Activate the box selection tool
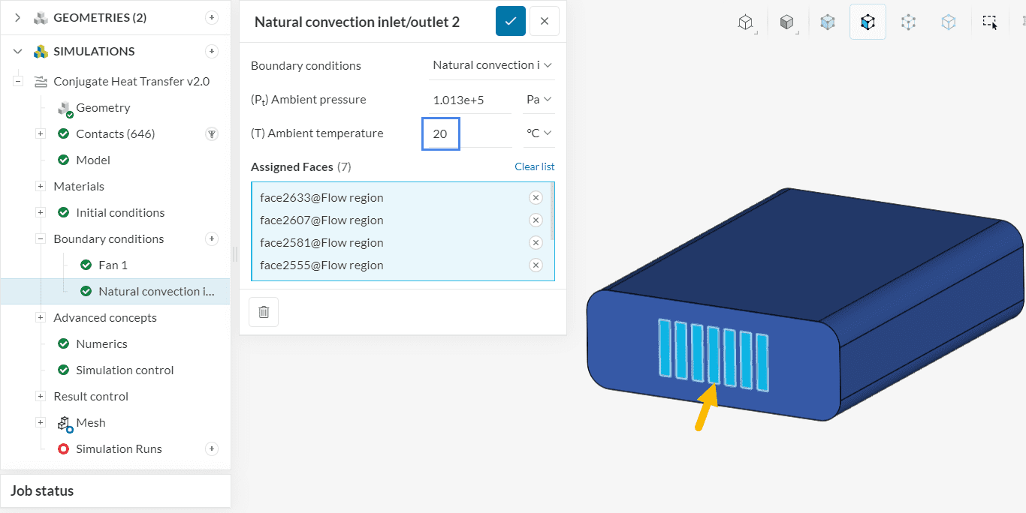 coord(990,22)
